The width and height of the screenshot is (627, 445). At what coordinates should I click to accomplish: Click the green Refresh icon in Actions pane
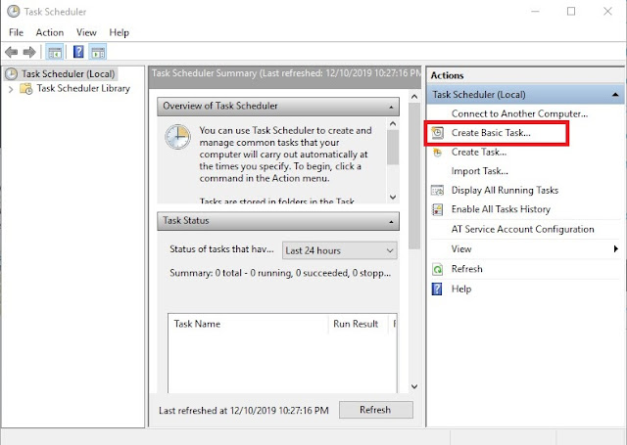tap(438, 269)
